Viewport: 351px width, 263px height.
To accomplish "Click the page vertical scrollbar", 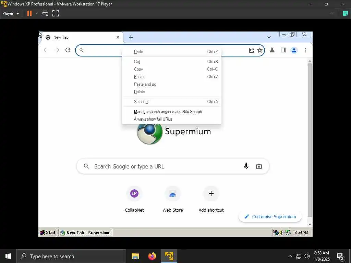I will tap(310, 140).
